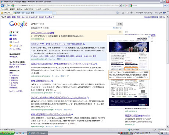The image size is (169, 135).
Task: Open the favorites star button
Action: [x=6, y=13]
